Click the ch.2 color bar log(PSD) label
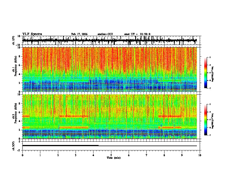This screenshot has width=225, height=174. [x=213, y=121]
